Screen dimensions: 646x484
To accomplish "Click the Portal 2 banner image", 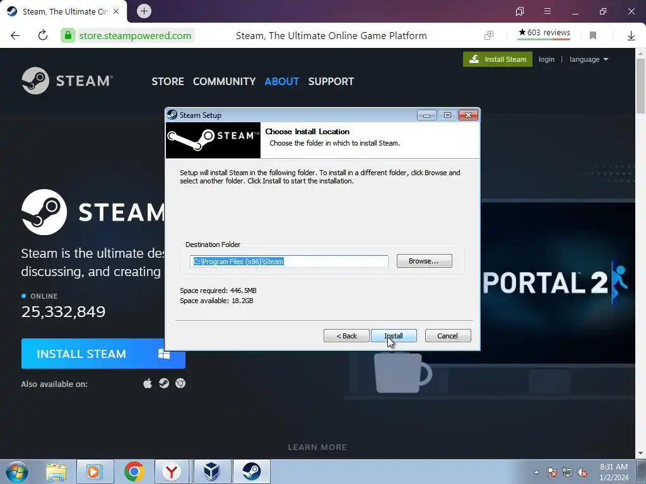I will pos(558,283).
